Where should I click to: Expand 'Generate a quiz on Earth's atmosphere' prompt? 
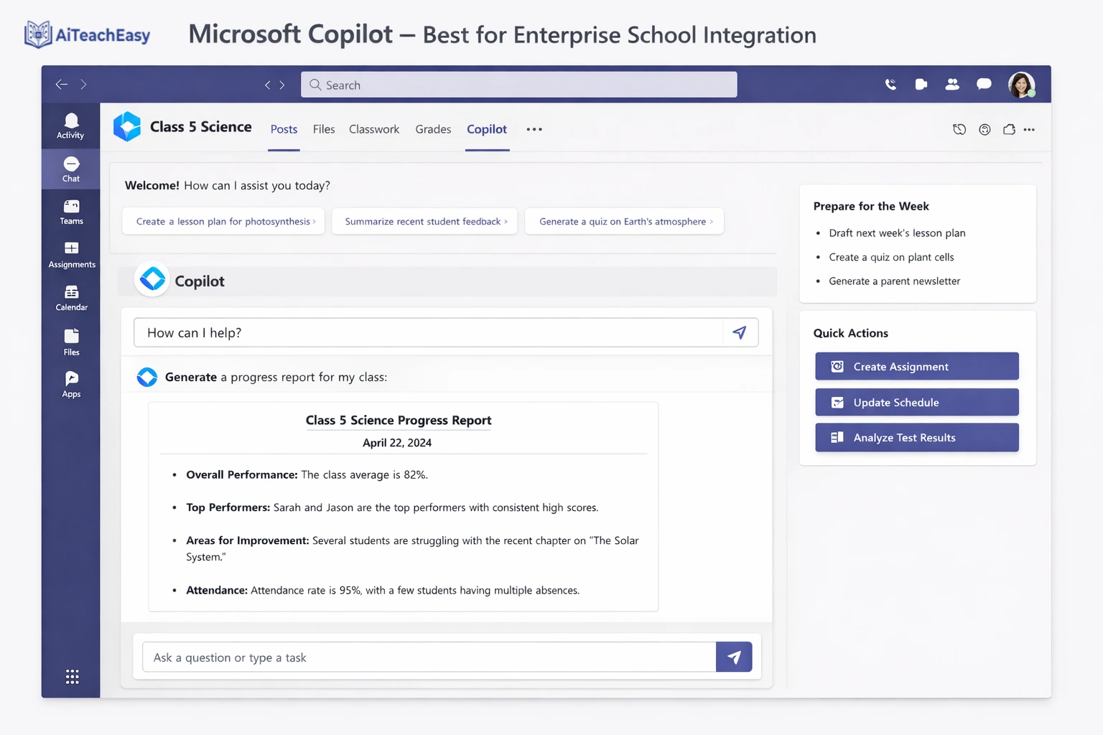[x=623, y=221]
